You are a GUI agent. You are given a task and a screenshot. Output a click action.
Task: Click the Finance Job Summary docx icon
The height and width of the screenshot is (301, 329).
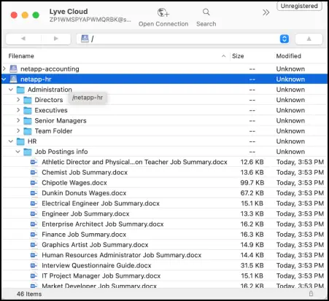[x=34, y=235]
